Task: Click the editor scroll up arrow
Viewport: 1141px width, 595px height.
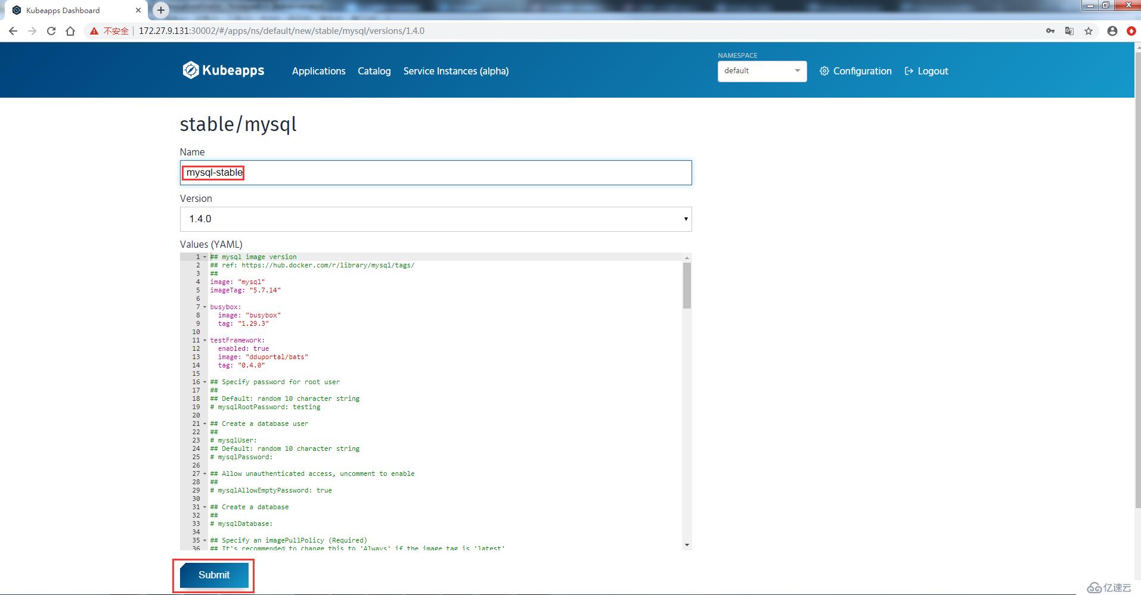Action: 687,257
